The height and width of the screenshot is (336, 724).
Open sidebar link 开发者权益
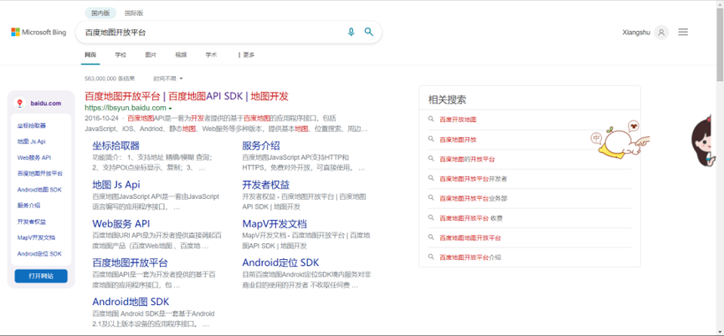(32, 221)
